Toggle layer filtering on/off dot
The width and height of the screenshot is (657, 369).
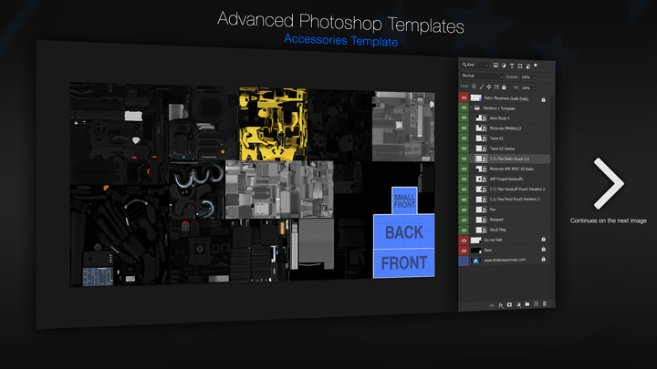coord(536,66)
